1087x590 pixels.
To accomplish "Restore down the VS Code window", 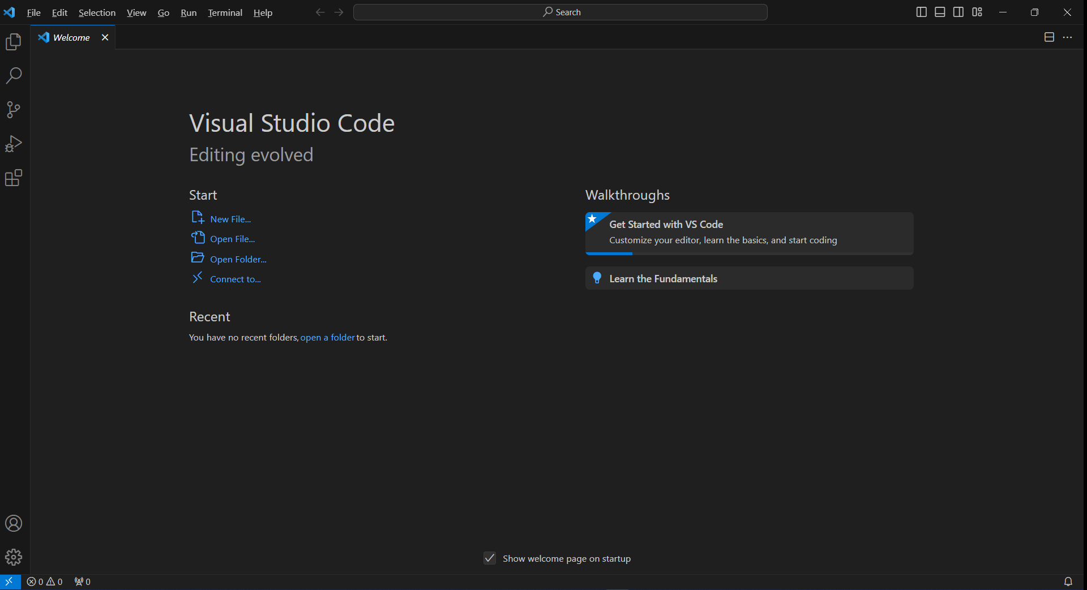I will click(x=1034, y=12).
